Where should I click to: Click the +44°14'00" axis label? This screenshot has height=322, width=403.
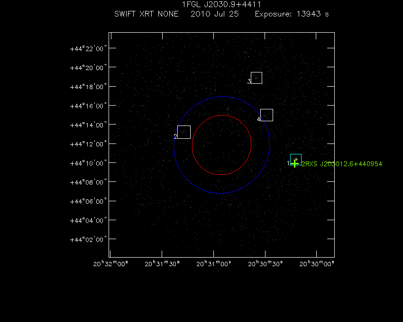[x=88, y=125]
